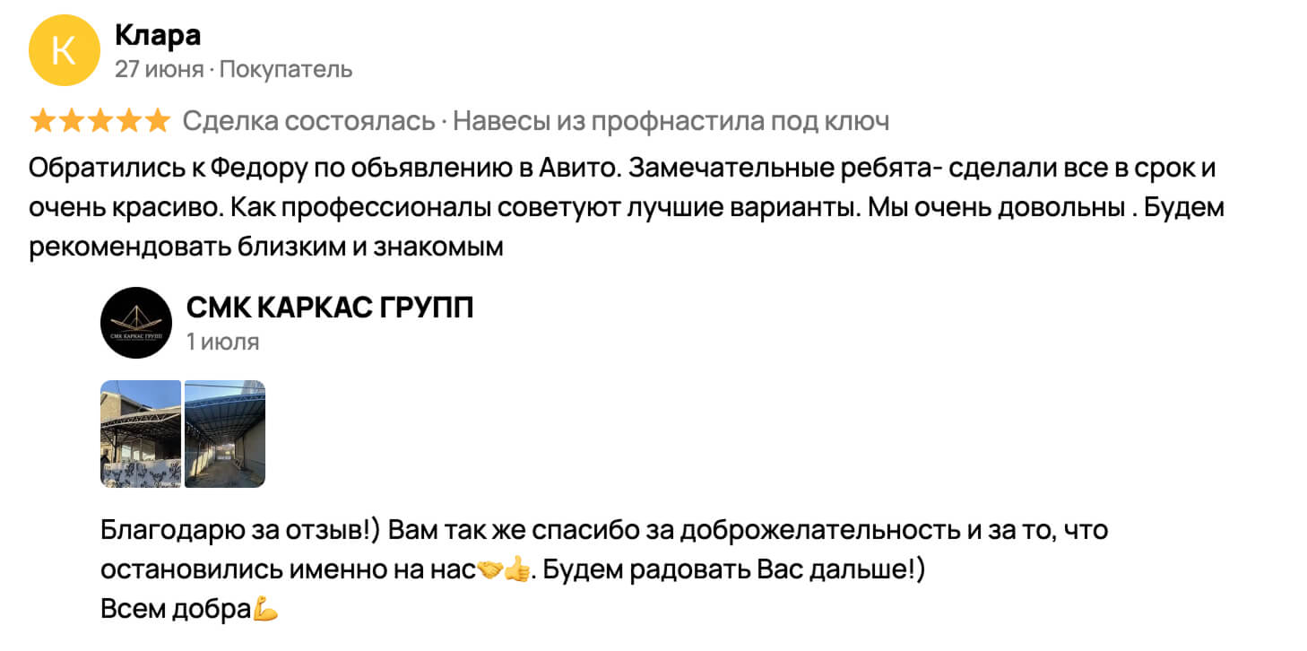The height and width of the screenshot is (651, 1307).
Task: Click the fifth rating star
Action: tap(157, 120)
